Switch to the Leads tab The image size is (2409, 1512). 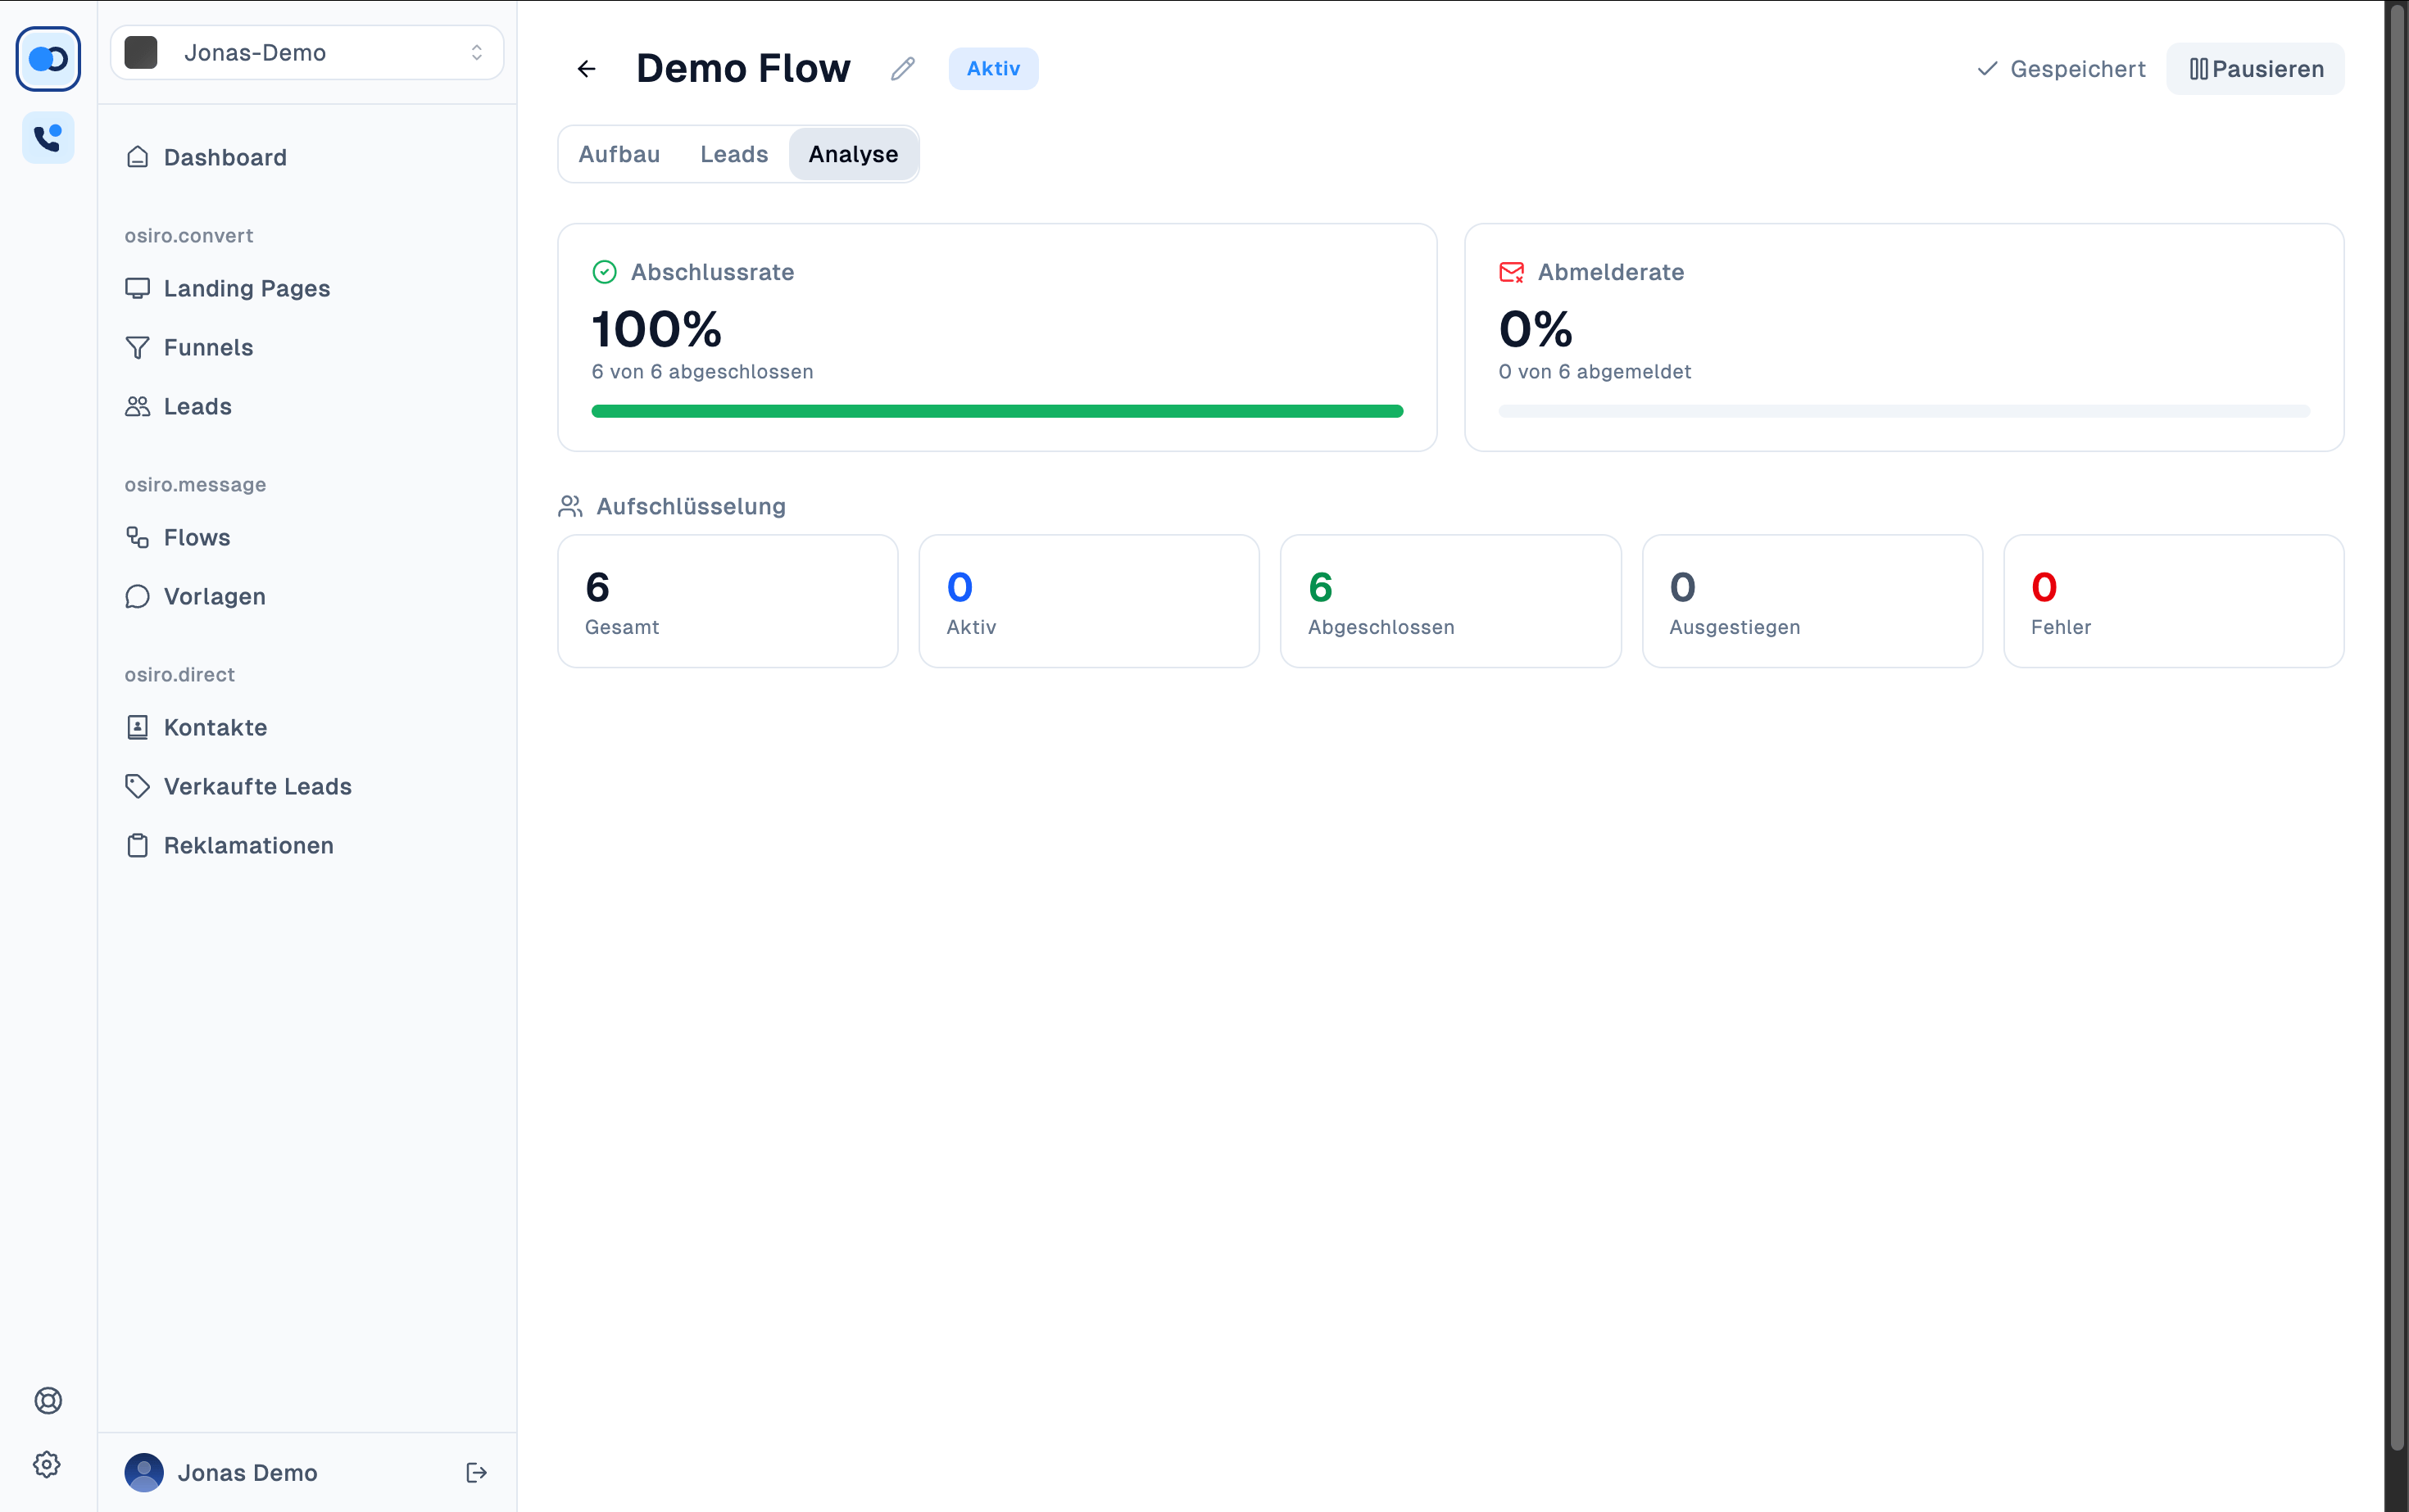coord(734,154)
